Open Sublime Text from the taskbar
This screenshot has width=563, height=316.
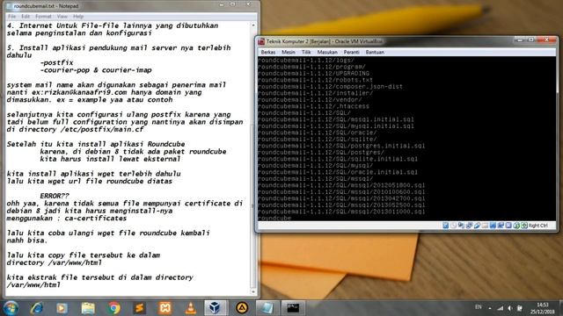[x=139, y=308]
